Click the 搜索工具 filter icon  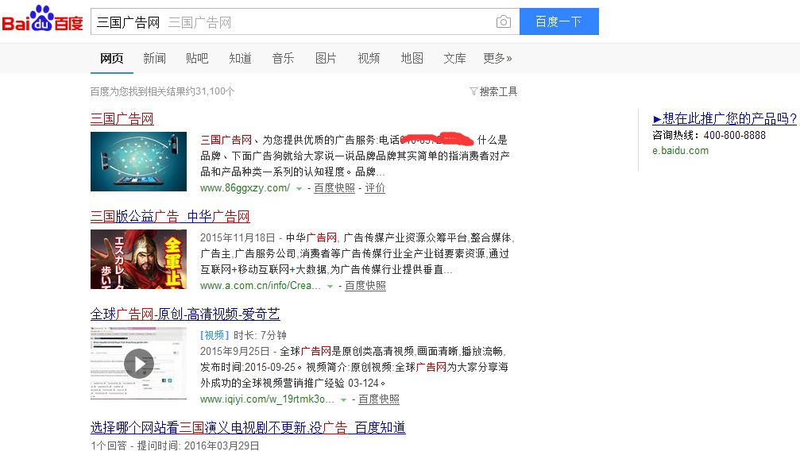pos(473,92)
